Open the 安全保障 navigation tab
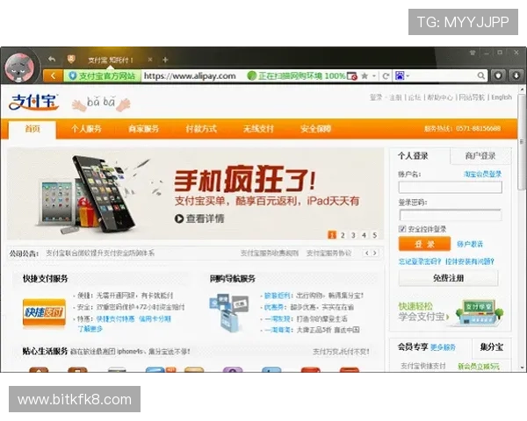Image resolution: width=527 pixels, height=421 pixels. click(x=315, y=129)
